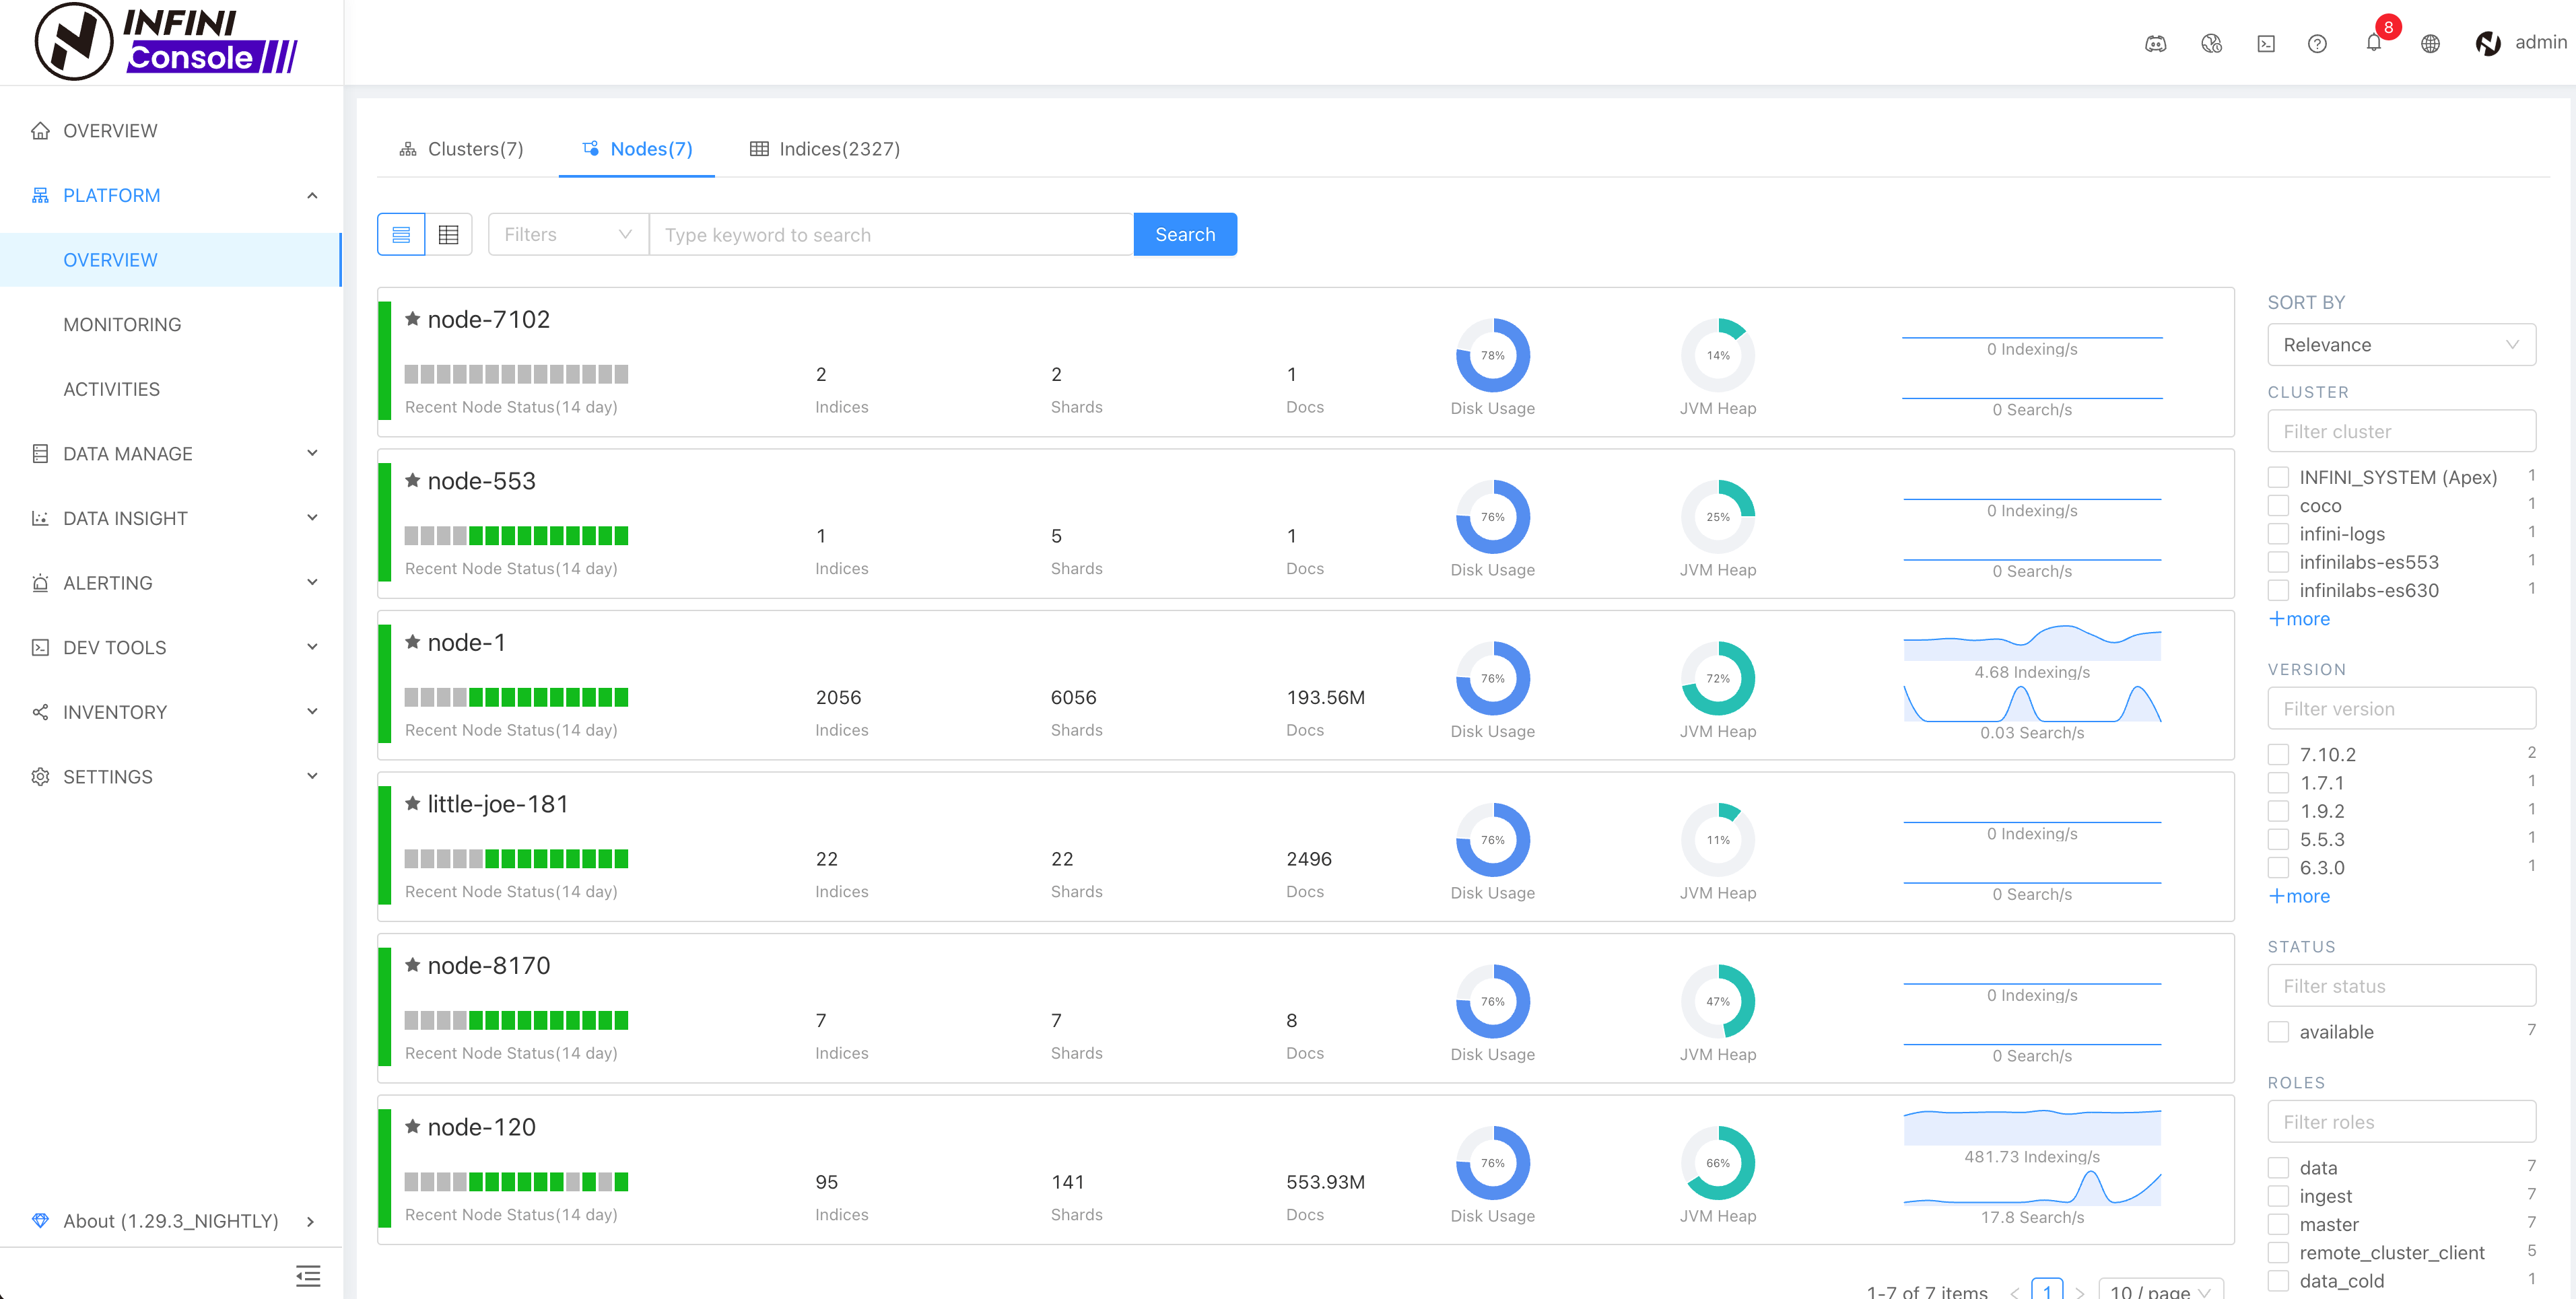
Task: Select the list card view icon
Action: point(401,234)
